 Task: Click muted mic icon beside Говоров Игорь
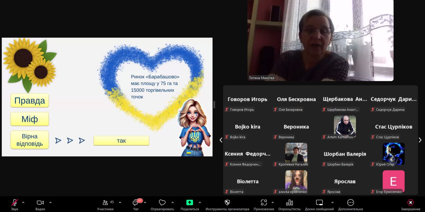227,109
